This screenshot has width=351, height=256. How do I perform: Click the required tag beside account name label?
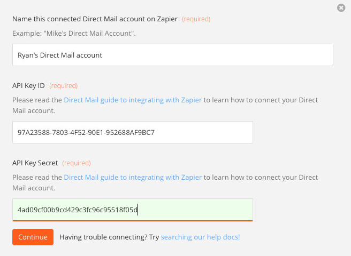point(196,19)
